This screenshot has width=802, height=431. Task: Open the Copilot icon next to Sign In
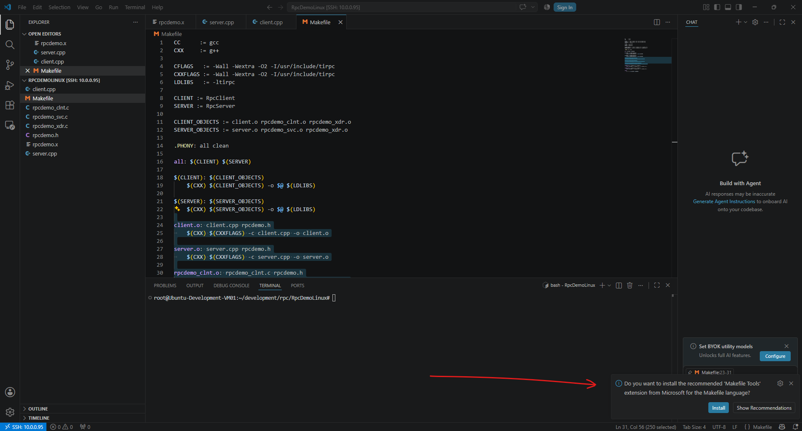tap(547, 7)
